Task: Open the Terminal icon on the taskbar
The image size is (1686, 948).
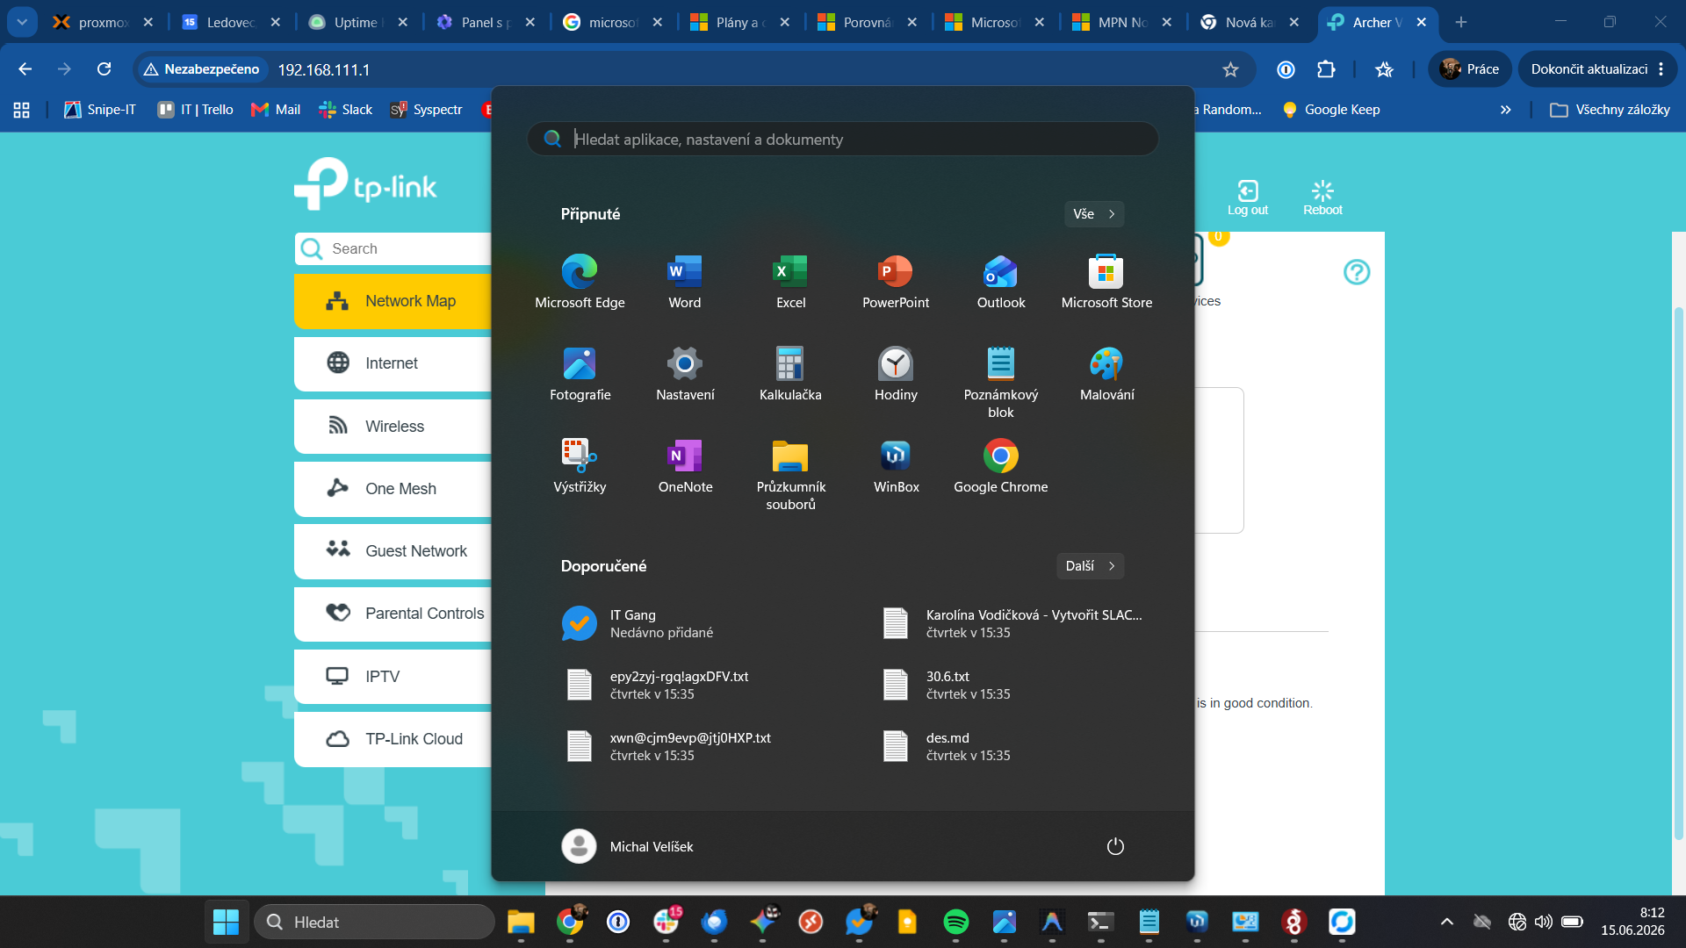Action: [x=1100, y=922]
